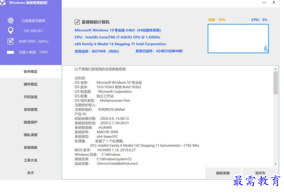The image size is (284, 194).
Task: Click the CPU: 5% label
Action: (259, 20)
